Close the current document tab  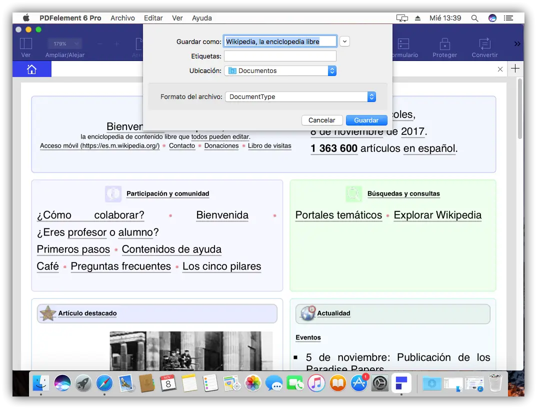click(x=500, y=69)
